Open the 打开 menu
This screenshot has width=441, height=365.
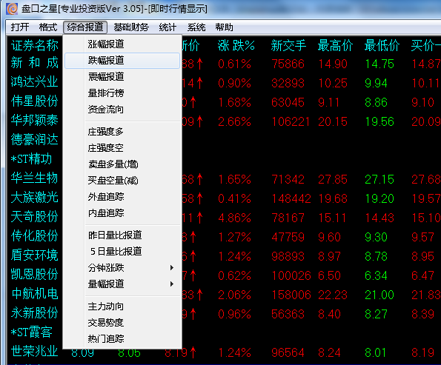tap(20, 27)
